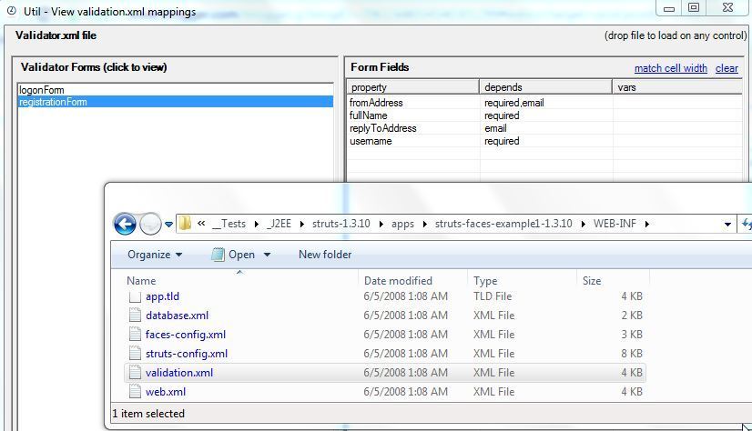Screen dimensions: 752x431
Task: Click the 'match cell width' link
Action: pyautogui.click(x=670, y=68)
